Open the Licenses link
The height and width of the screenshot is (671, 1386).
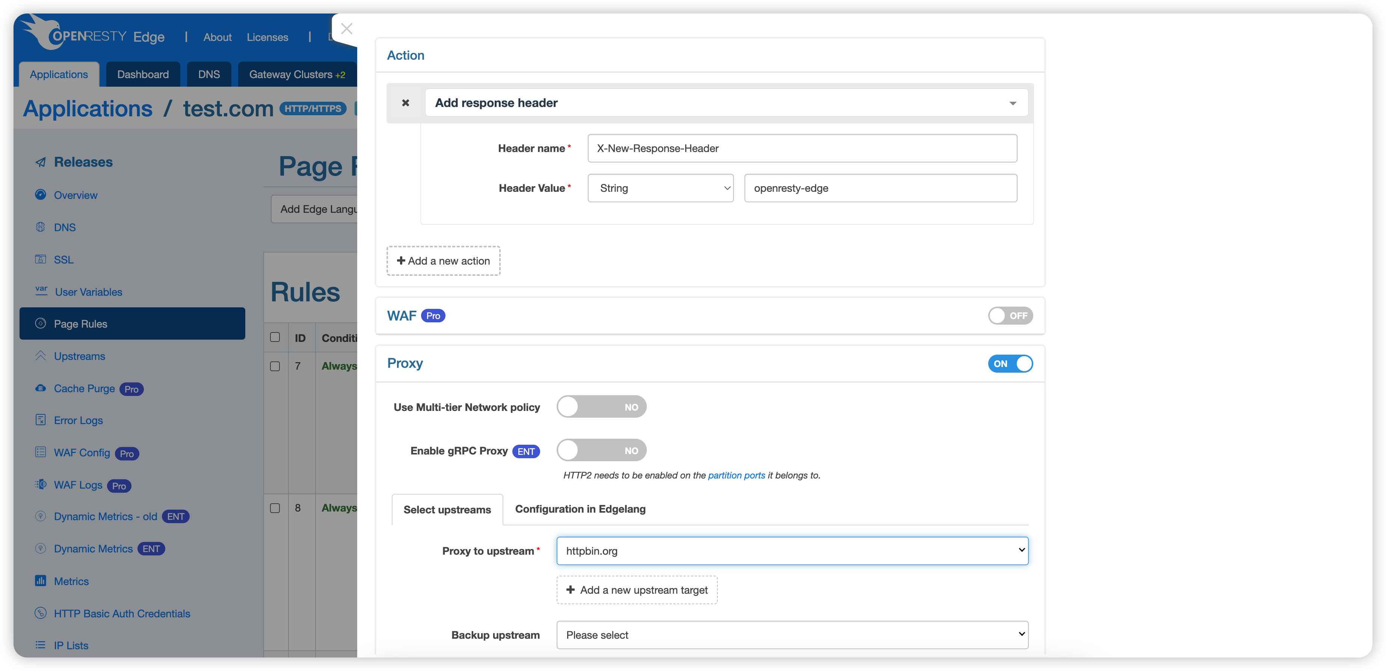267,37
